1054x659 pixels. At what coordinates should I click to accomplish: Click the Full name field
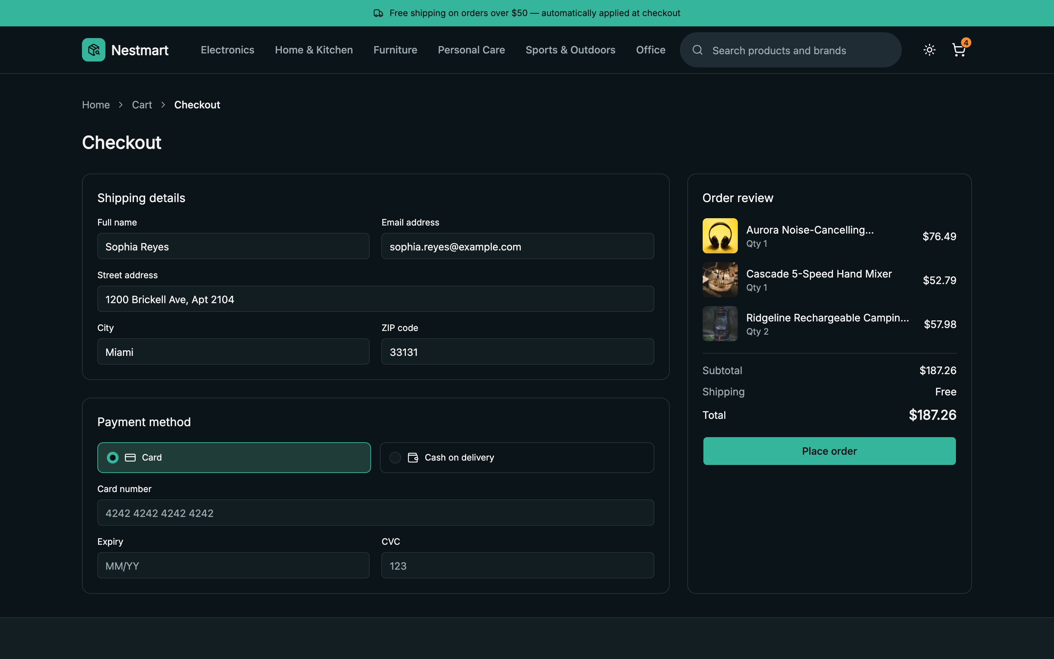pos(233,246)
